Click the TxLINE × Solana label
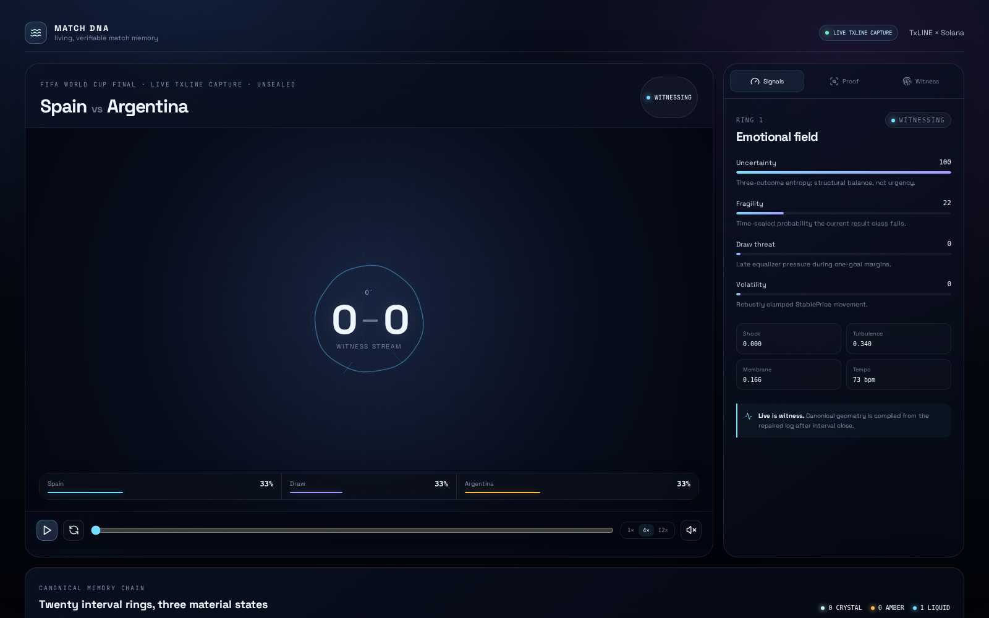 [936, 33]
